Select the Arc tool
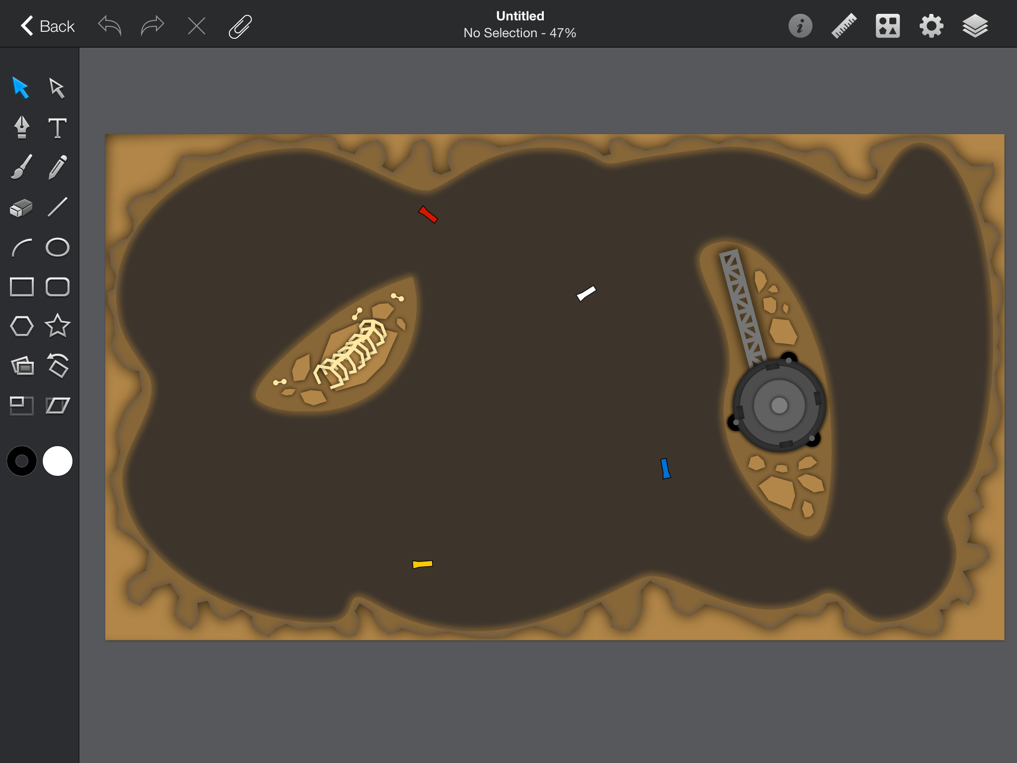Viewport: 1017px width, 763px height. [21, 247]
